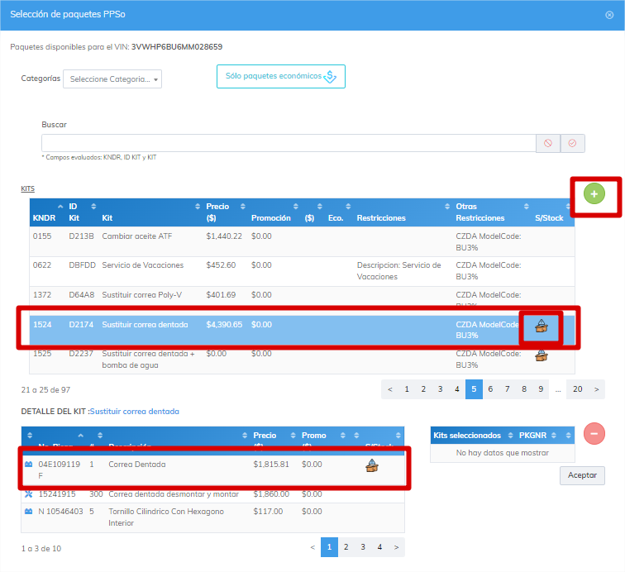The height and width of the screenshot is (572, 625).
Task: Go to page 6 of kits list
Action: coord(490,389)
